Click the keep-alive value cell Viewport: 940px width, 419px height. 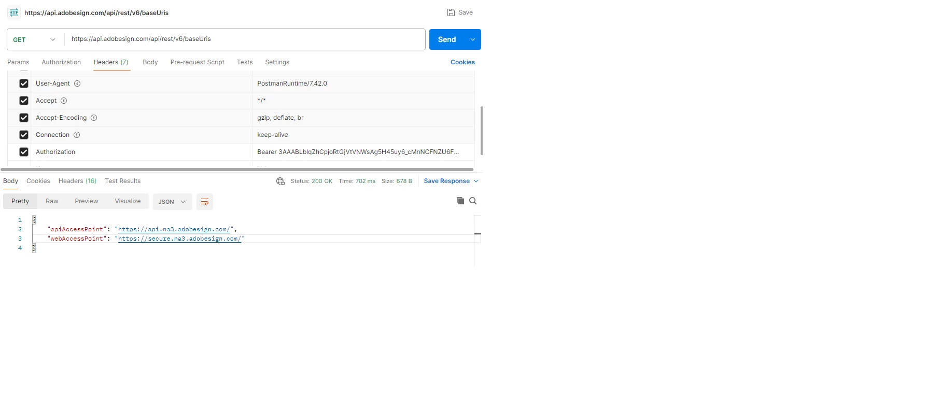click(363, 135)
